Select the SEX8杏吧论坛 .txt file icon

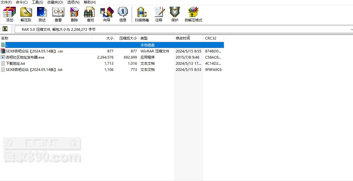(x=3, y=69)
